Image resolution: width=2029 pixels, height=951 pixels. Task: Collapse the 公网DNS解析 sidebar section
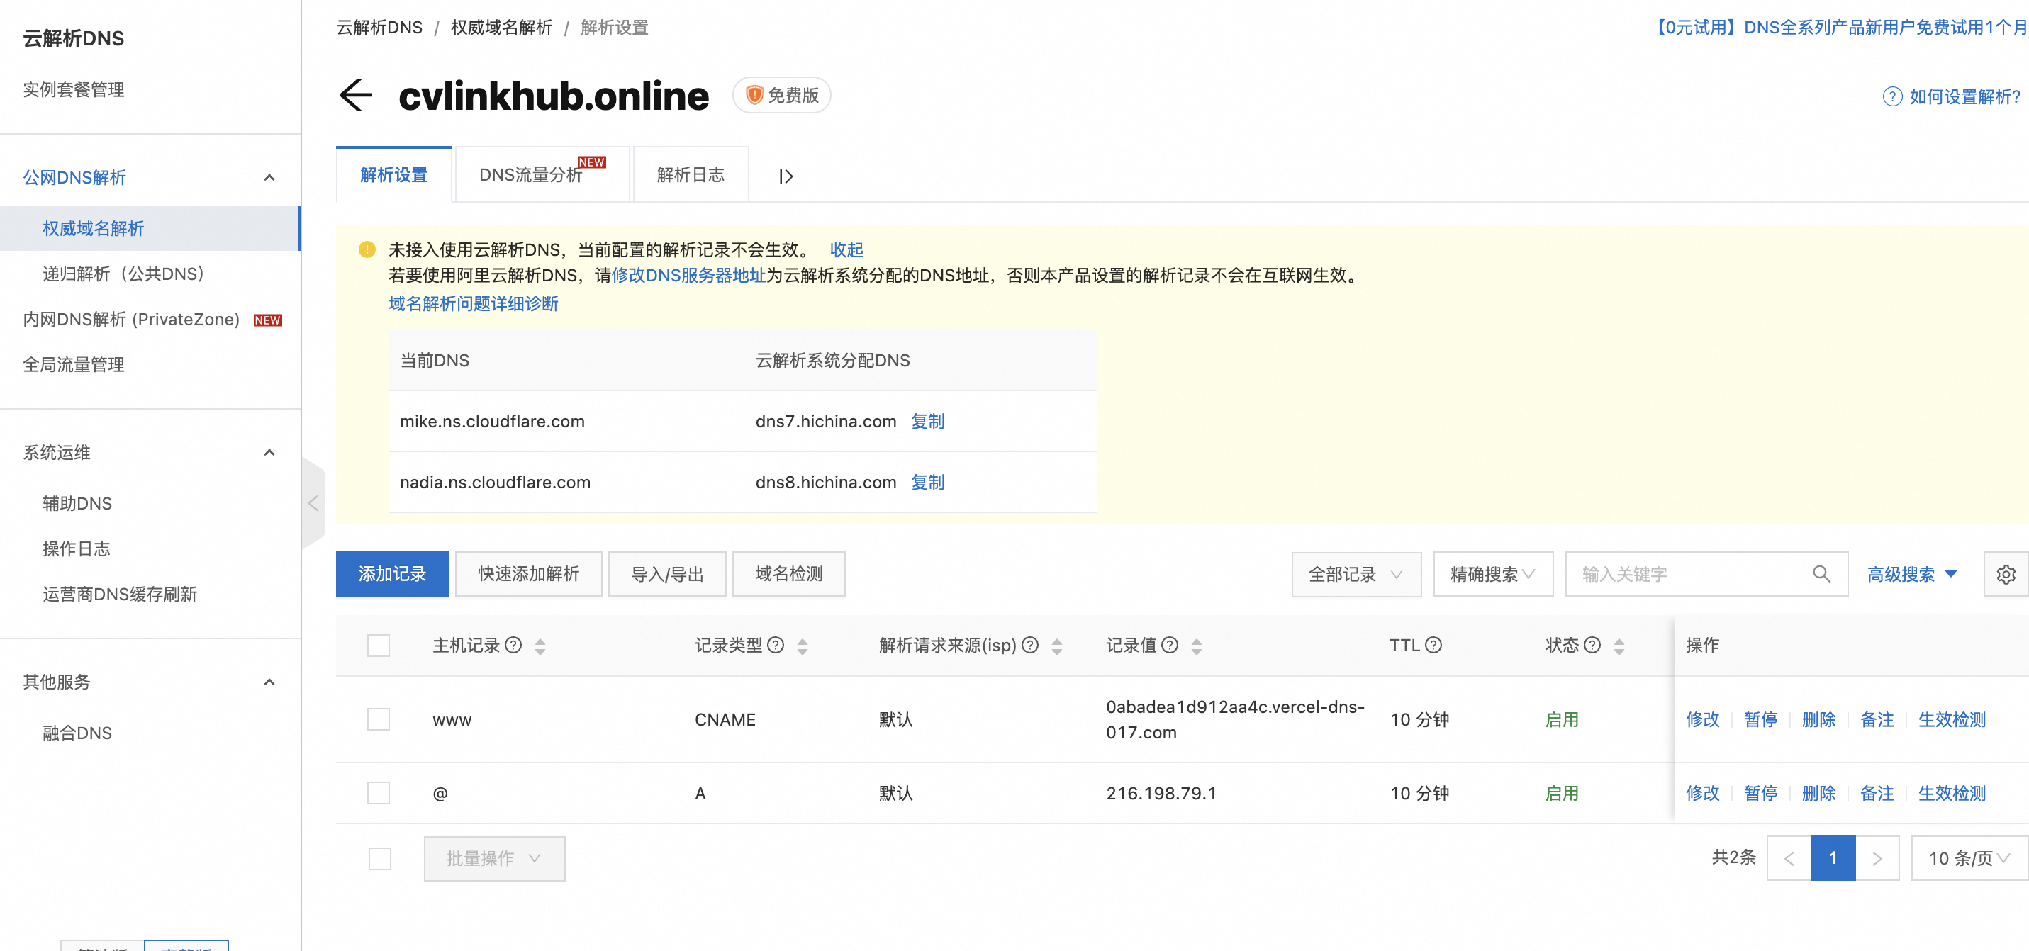click(x=269, y=178)
